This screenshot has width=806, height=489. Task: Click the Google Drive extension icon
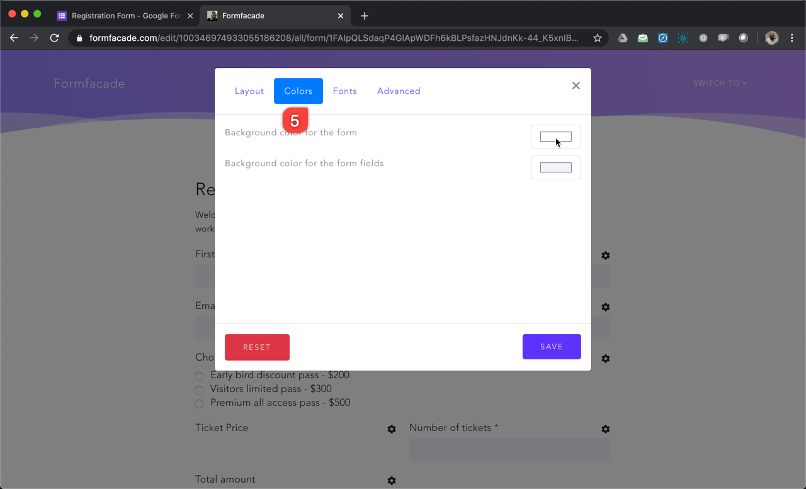coord(622,38)
